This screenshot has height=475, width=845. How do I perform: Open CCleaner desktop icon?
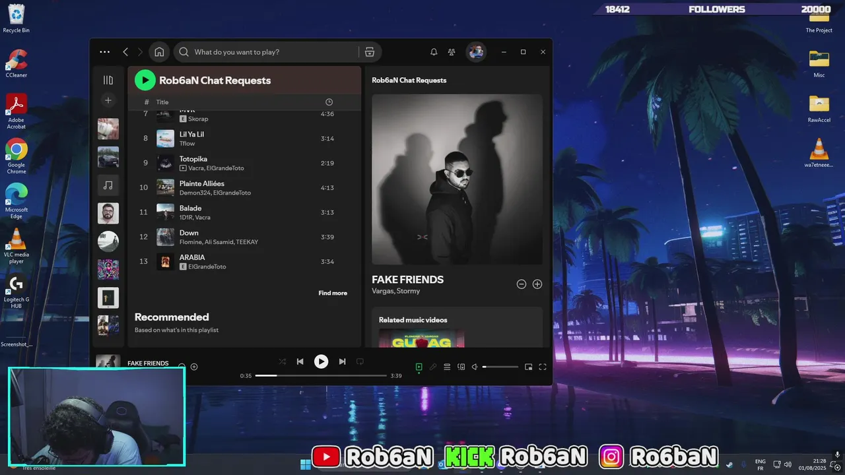point(16,63)
